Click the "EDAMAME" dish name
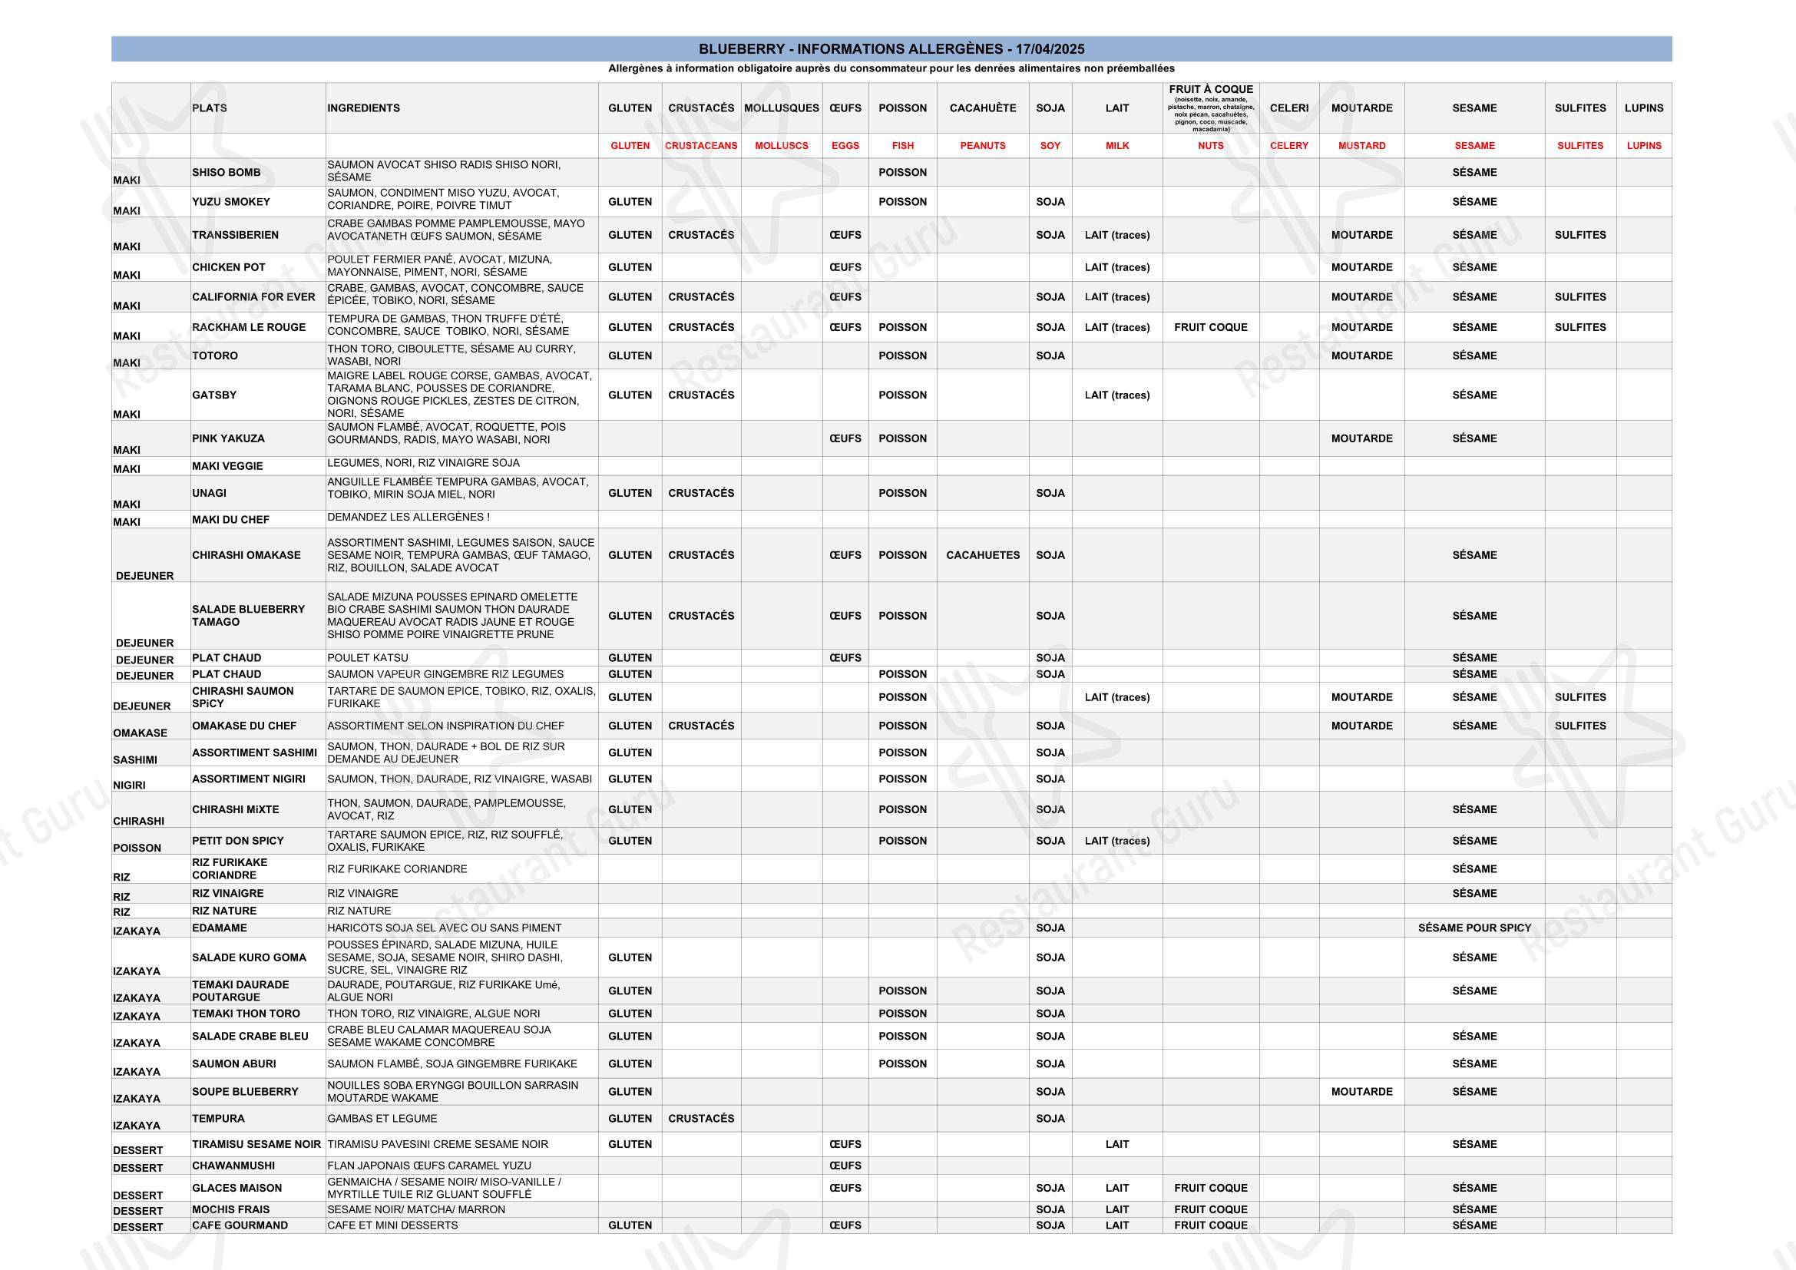Image resolution: width=1796 pixels, height=1270 pixels. (x=220, y=928)
